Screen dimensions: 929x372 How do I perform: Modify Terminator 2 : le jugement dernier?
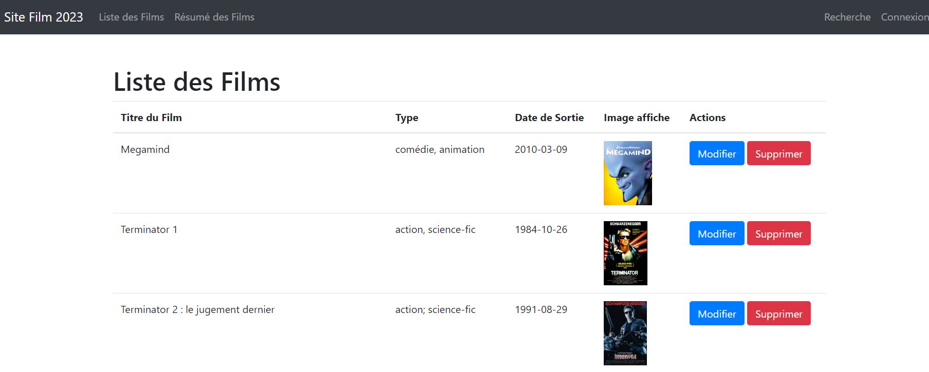point(716,314)
